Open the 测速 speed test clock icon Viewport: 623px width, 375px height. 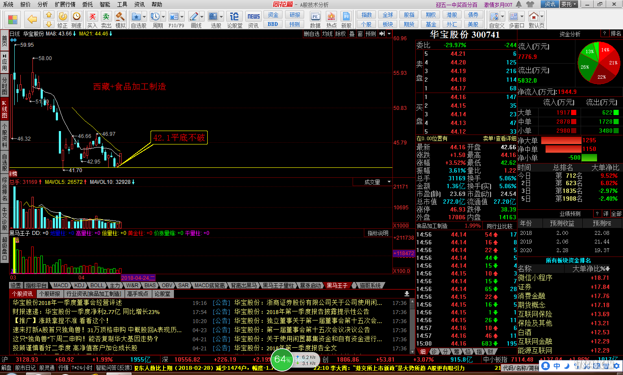(77, 16)
